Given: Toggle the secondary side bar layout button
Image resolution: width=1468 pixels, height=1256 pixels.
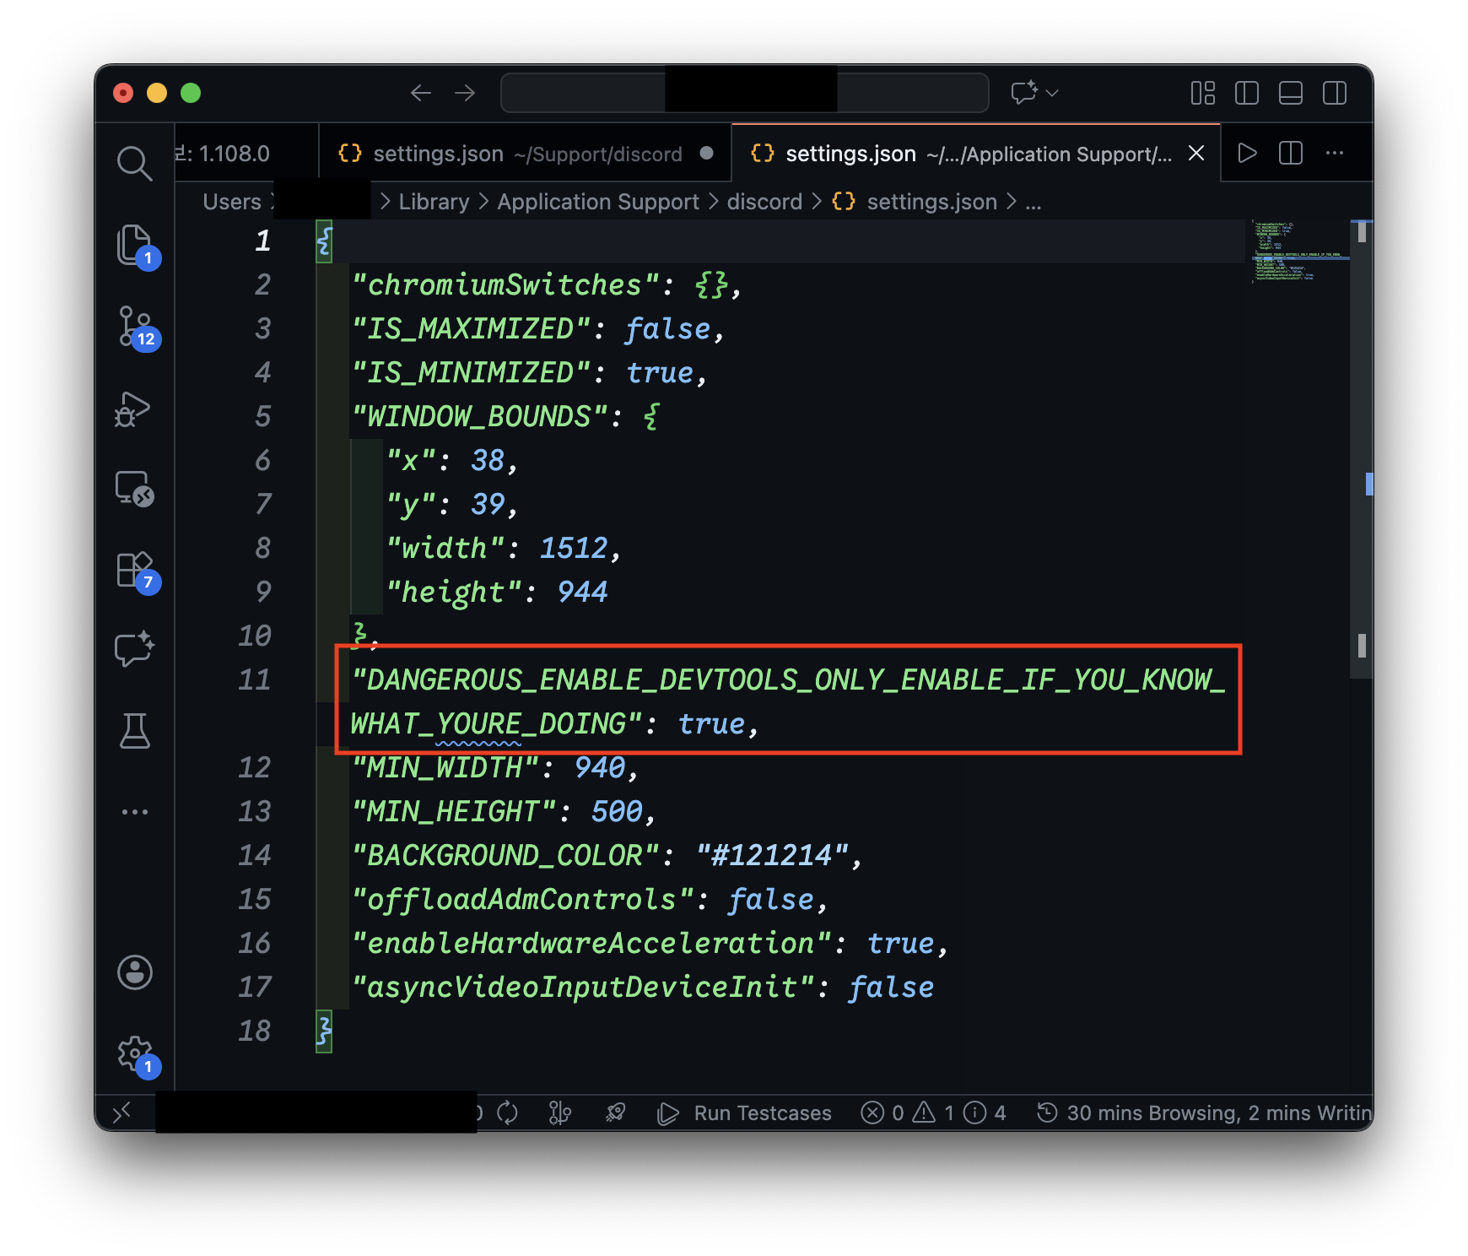Looking at the screenshot, I should [x=1334, y=93].
